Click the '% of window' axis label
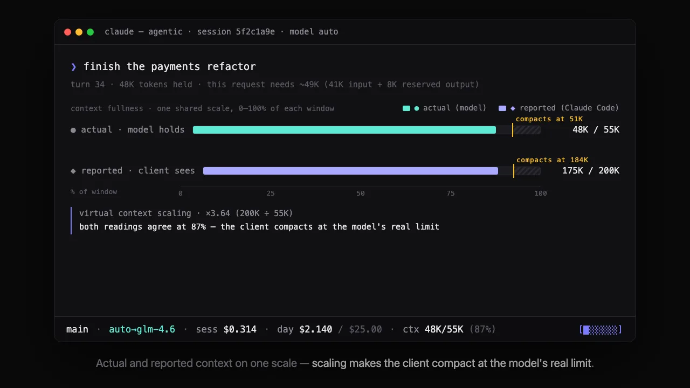 coord(94,192)
